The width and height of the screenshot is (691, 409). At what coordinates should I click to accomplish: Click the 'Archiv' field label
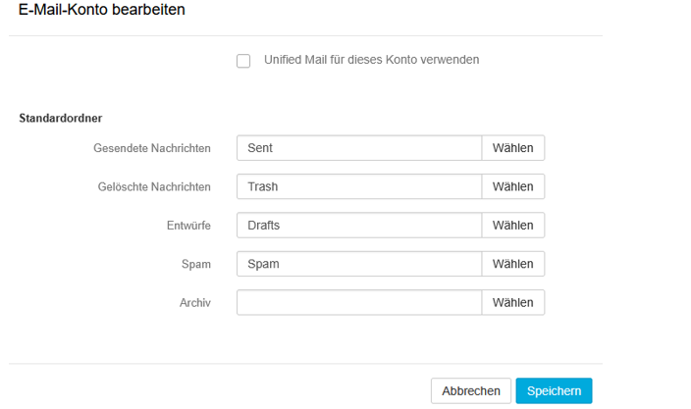[194, 302]
